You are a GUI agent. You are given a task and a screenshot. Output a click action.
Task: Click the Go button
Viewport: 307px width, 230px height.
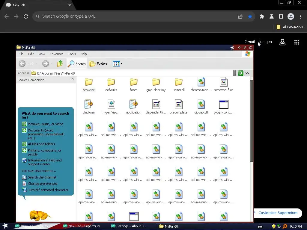tap(243, 73)
